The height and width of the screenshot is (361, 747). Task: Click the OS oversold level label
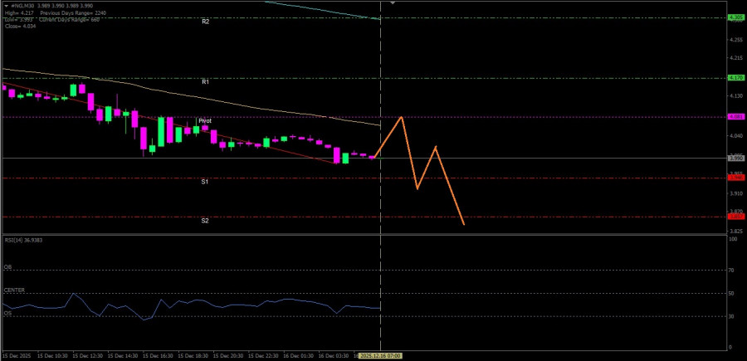[7, 314]
